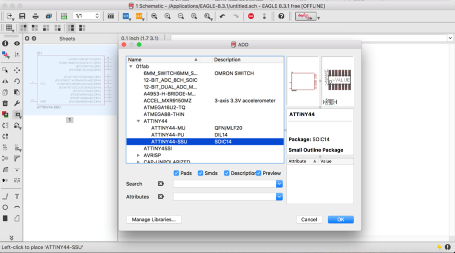Screen dimensions: 455x253
Task: Click the Zoom to fit icon
Action: pos(154,16)
